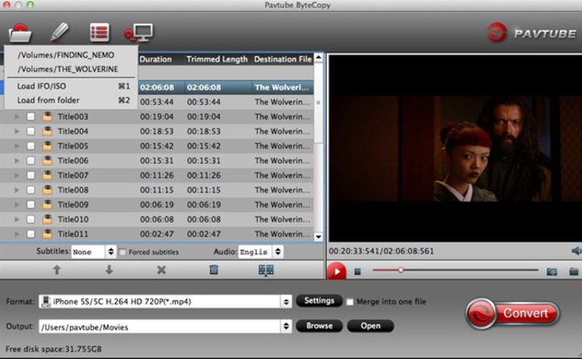Open format Settings
582x359 pixels.
tap(319, 301)
